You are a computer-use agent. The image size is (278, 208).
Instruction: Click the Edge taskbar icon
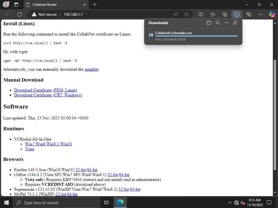pyautogui.click(x=120, y=203)
